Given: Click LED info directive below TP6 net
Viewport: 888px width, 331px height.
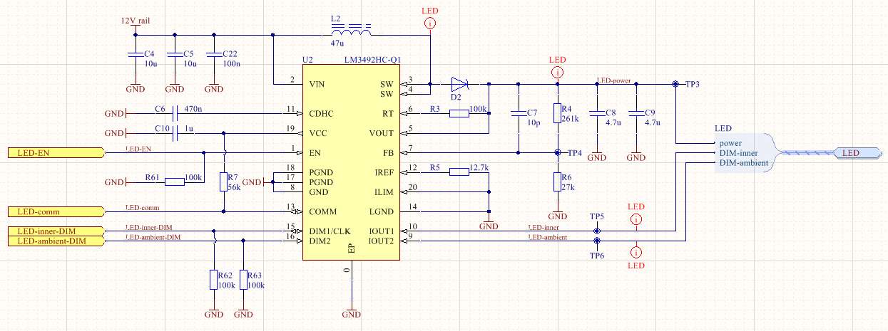Looking at the screenshot, I should click(x=636, y=251).
